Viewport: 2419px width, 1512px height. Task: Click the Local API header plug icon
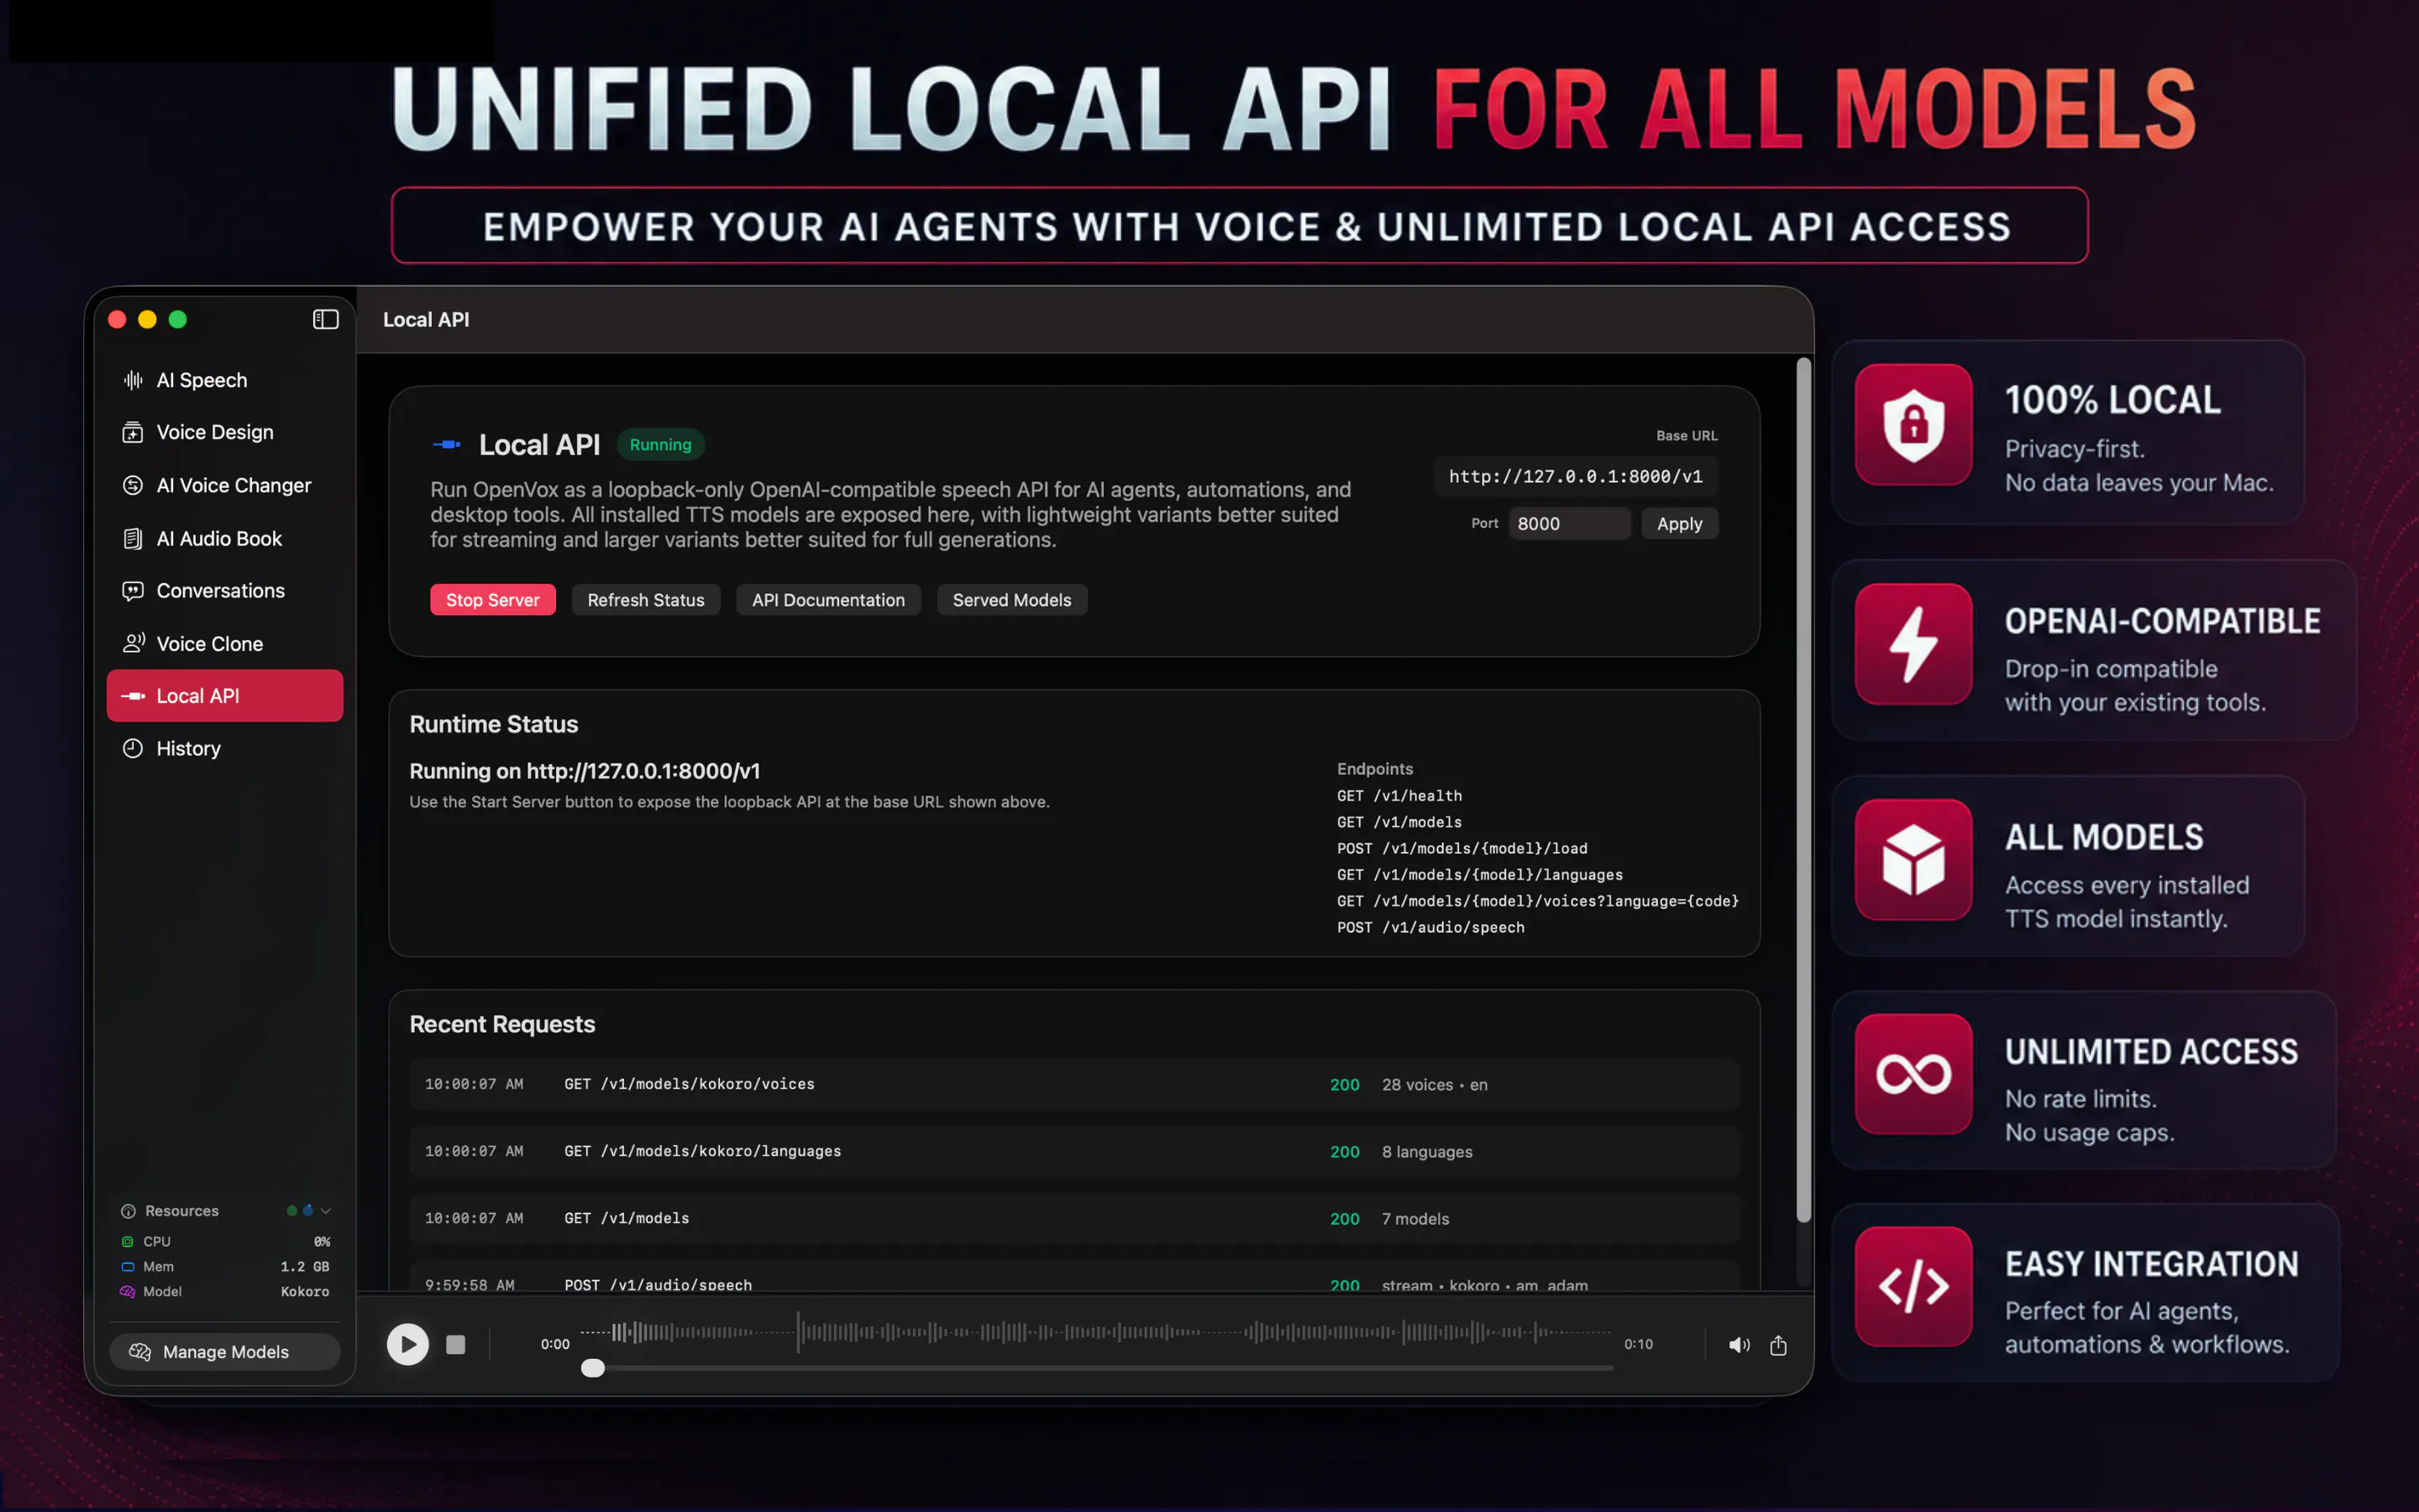446,444
